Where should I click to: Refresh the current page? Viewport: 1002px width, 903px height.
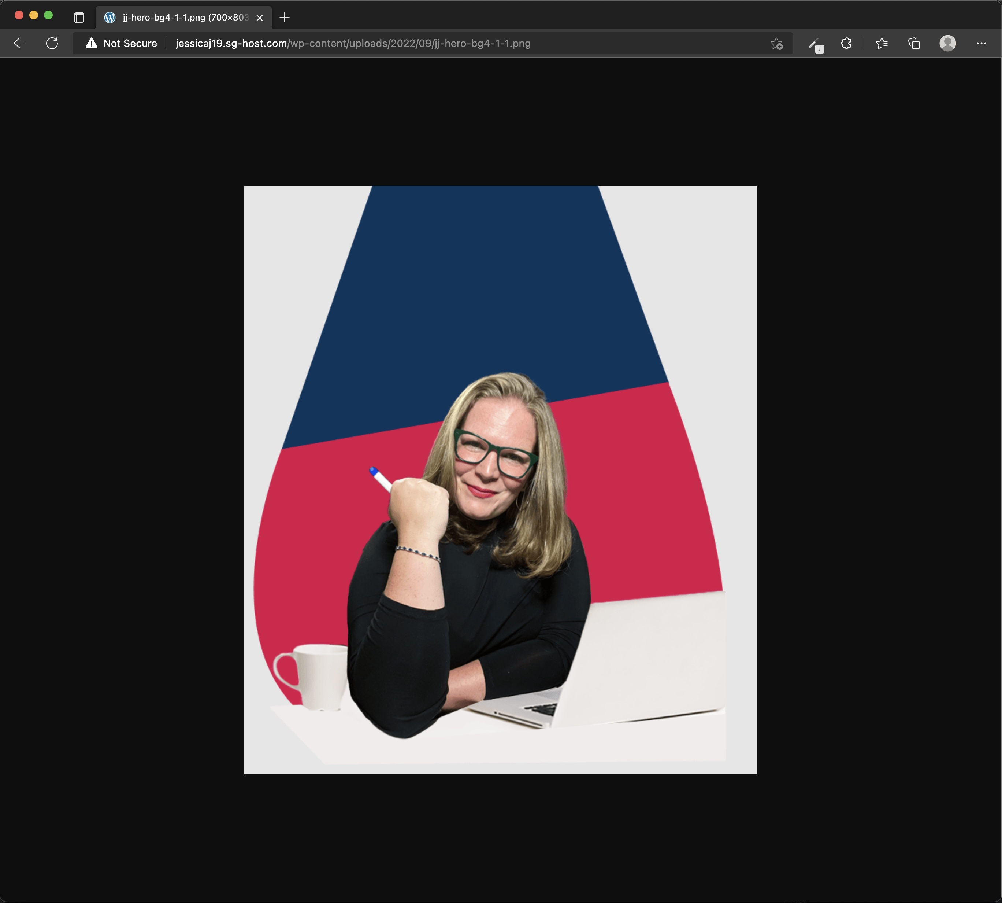(52, 43)
